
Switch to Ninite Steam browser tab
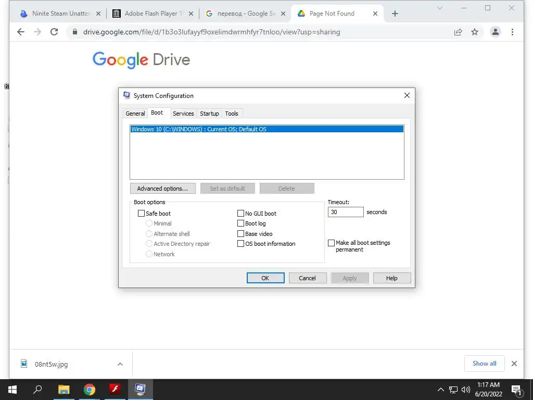[x=60, y=14]
